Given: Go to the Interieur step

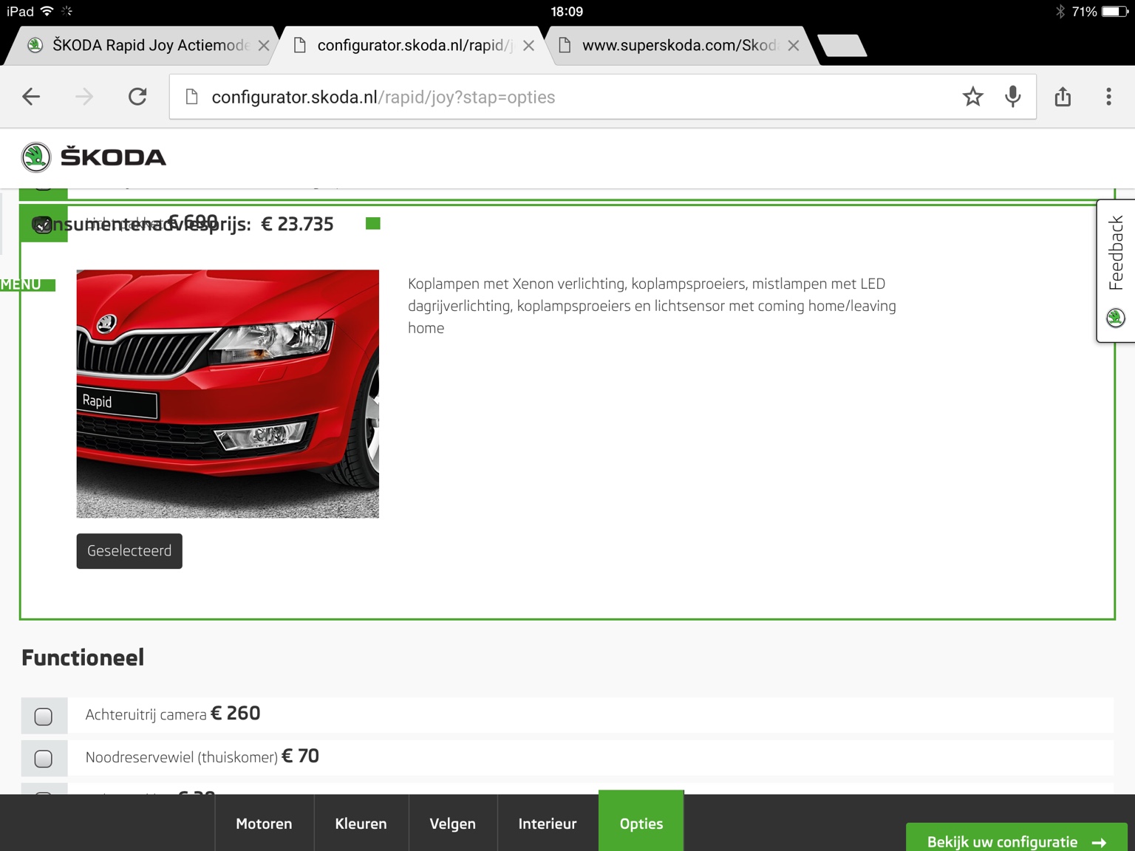Looking at the screenshot, I should tap(548, 823).
